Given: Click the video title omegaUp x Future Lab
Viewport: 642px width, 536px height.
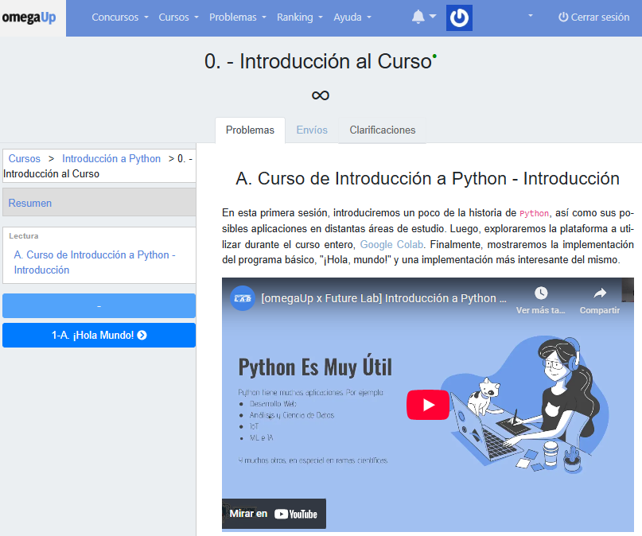Looking at the screenshot, I should (x=383, y=298).
